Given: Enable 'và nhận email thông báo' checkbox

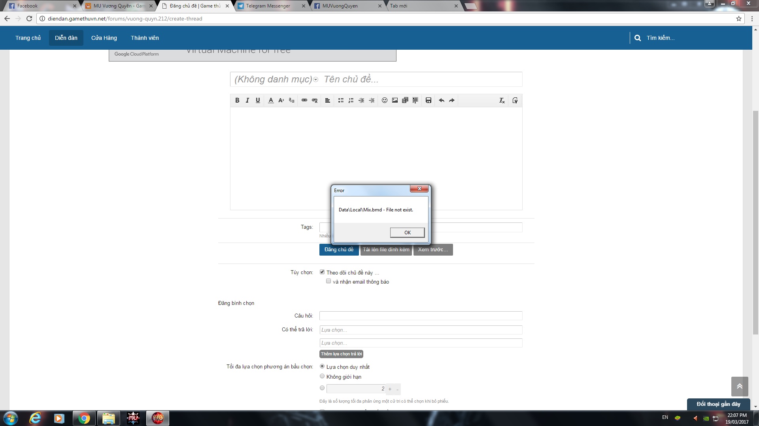Looking at the screenshot, I should pos(329,281).
